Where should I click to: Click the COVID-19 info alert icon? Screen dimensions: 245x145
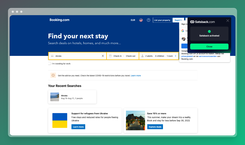[x=53, y=75]
